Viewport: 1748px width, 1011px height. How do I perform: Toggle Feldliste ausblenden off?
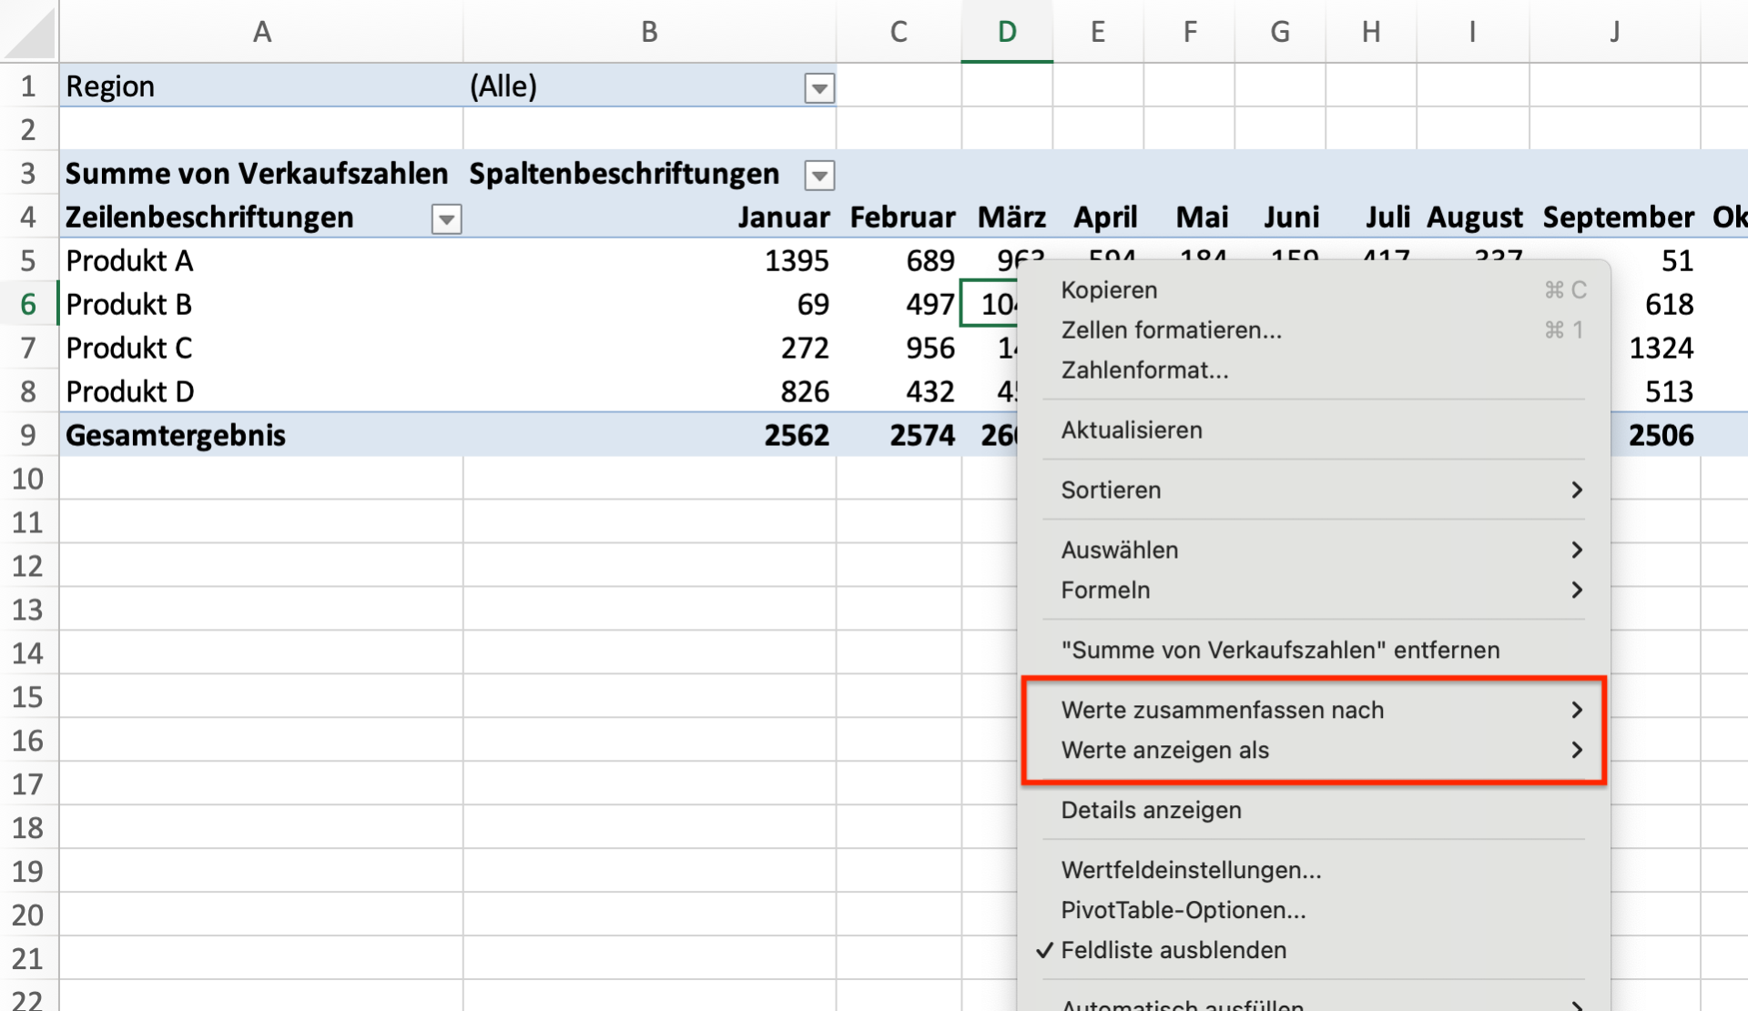point(1174,949)
